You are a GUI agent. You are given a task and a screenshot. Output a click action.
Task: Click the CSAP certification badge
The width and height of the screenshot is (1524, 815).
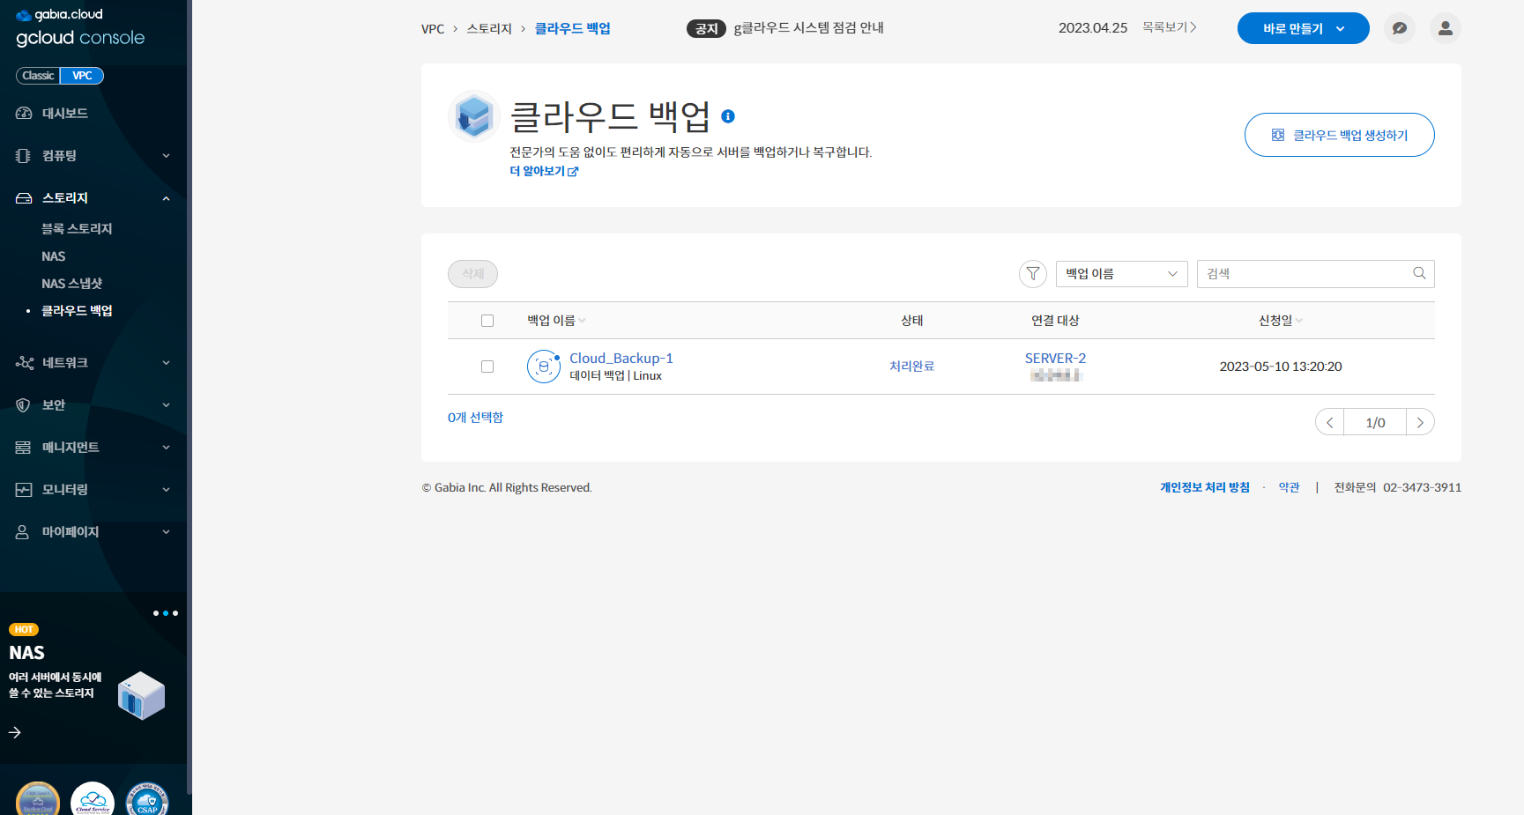click(x=147, y=800)
